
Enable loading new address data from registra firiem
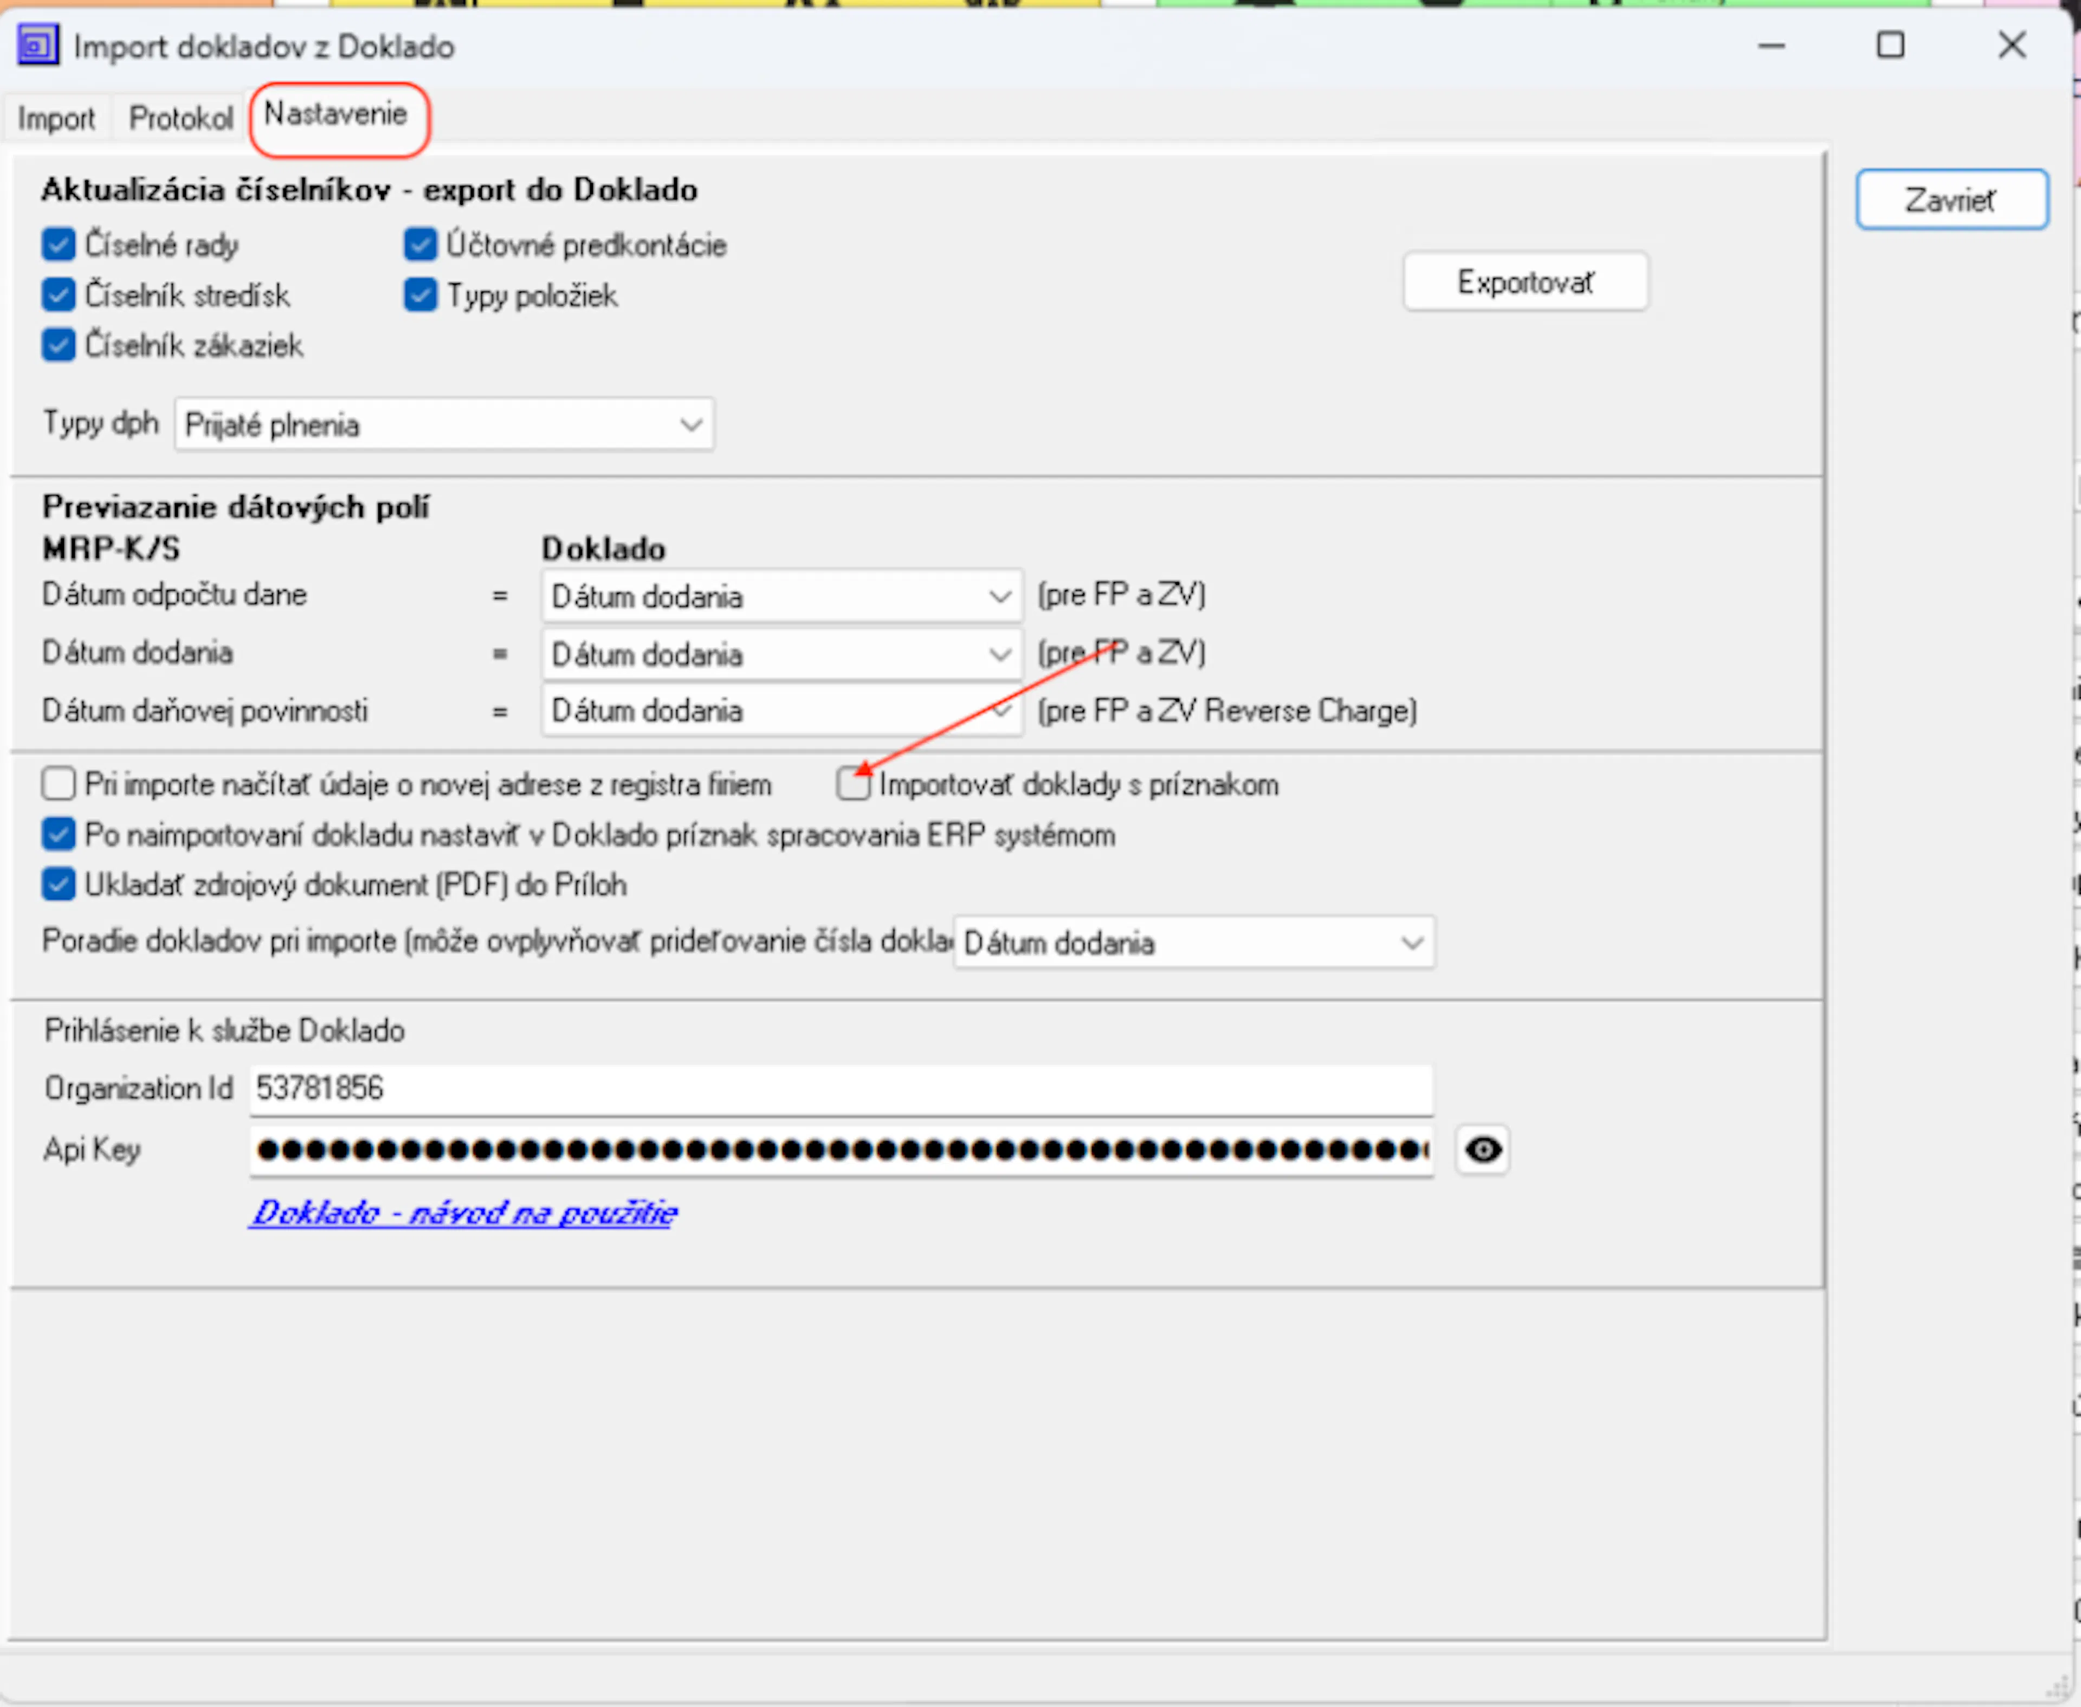(58, 785)
